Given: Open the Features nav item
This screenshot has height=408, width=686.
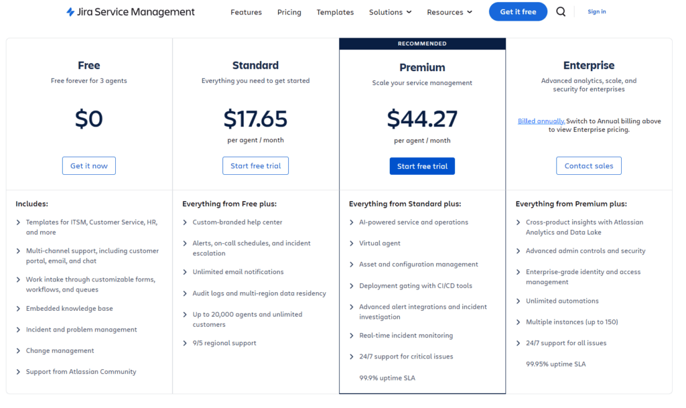Looking at the screenshot, I should coord(247,12).
